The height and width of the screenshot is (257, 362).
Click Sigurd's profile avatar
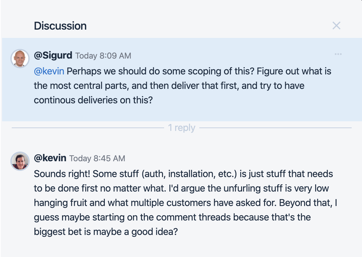20,58
